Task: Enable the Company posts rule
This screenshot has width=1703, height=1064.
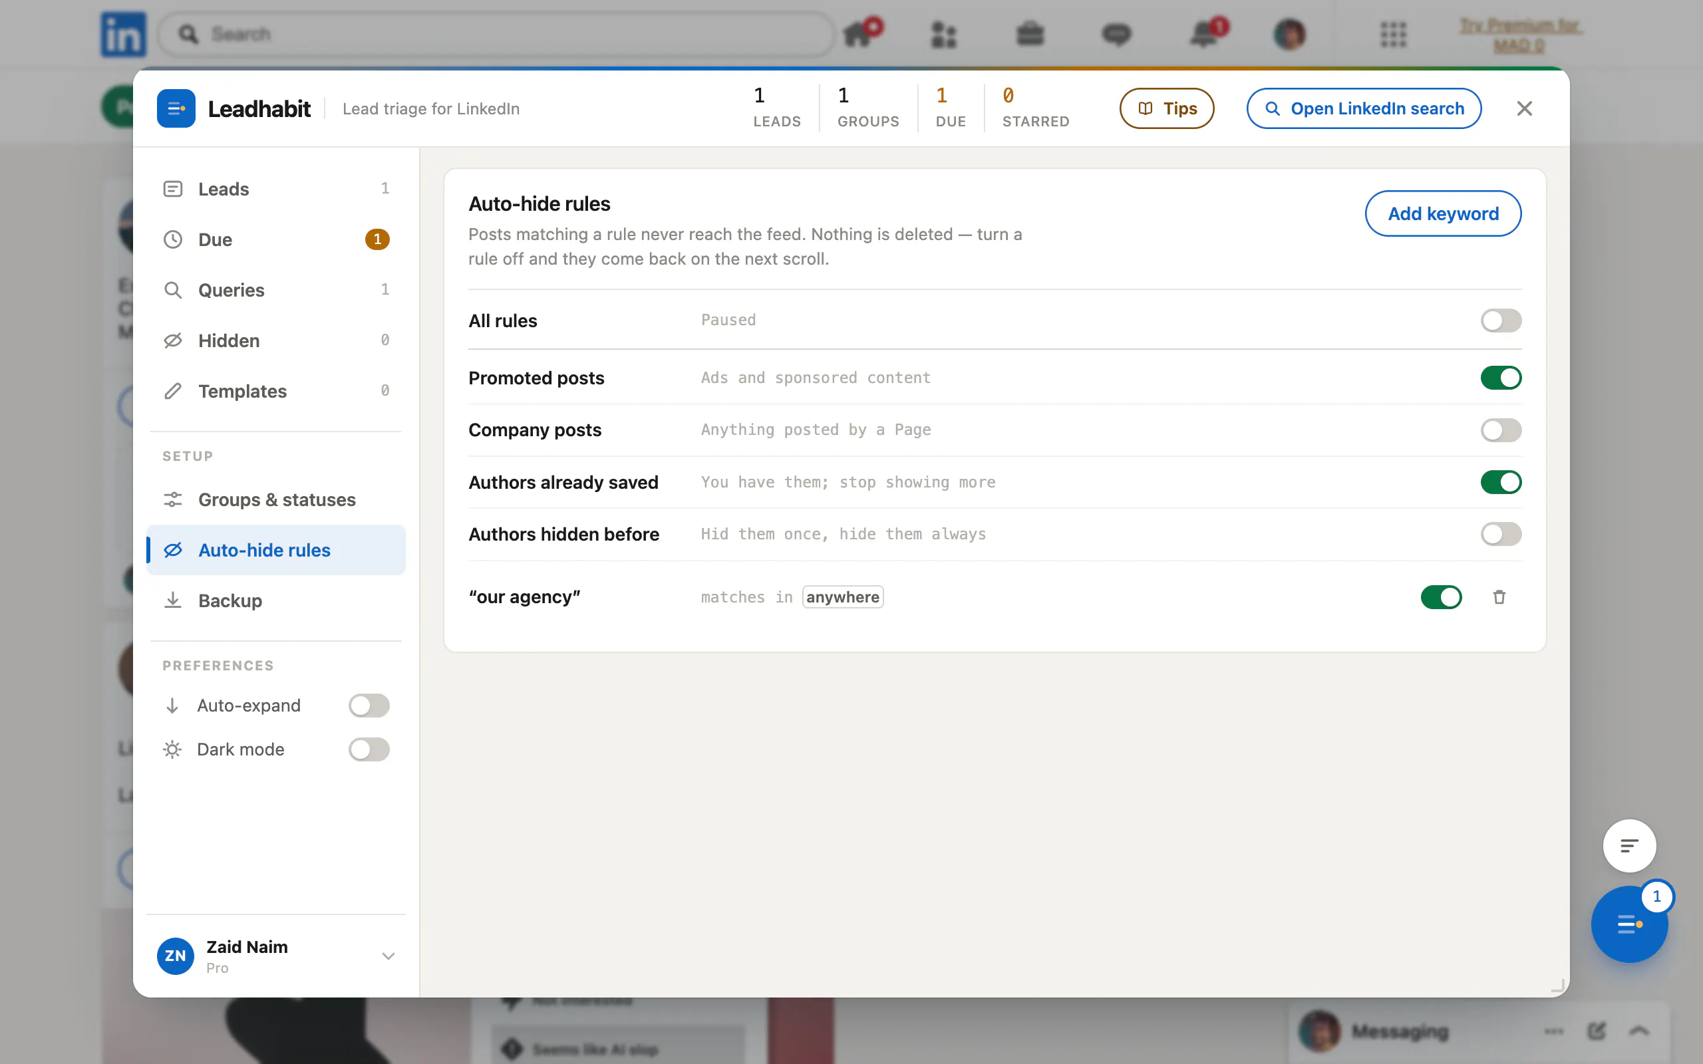Action: (1501, 430)
